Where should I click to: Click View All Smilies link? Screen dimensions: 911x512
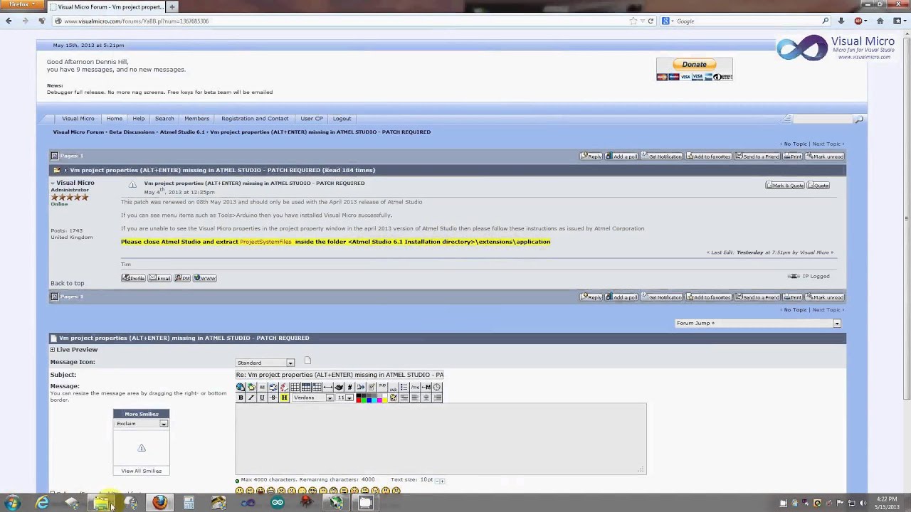coord(141,471)
